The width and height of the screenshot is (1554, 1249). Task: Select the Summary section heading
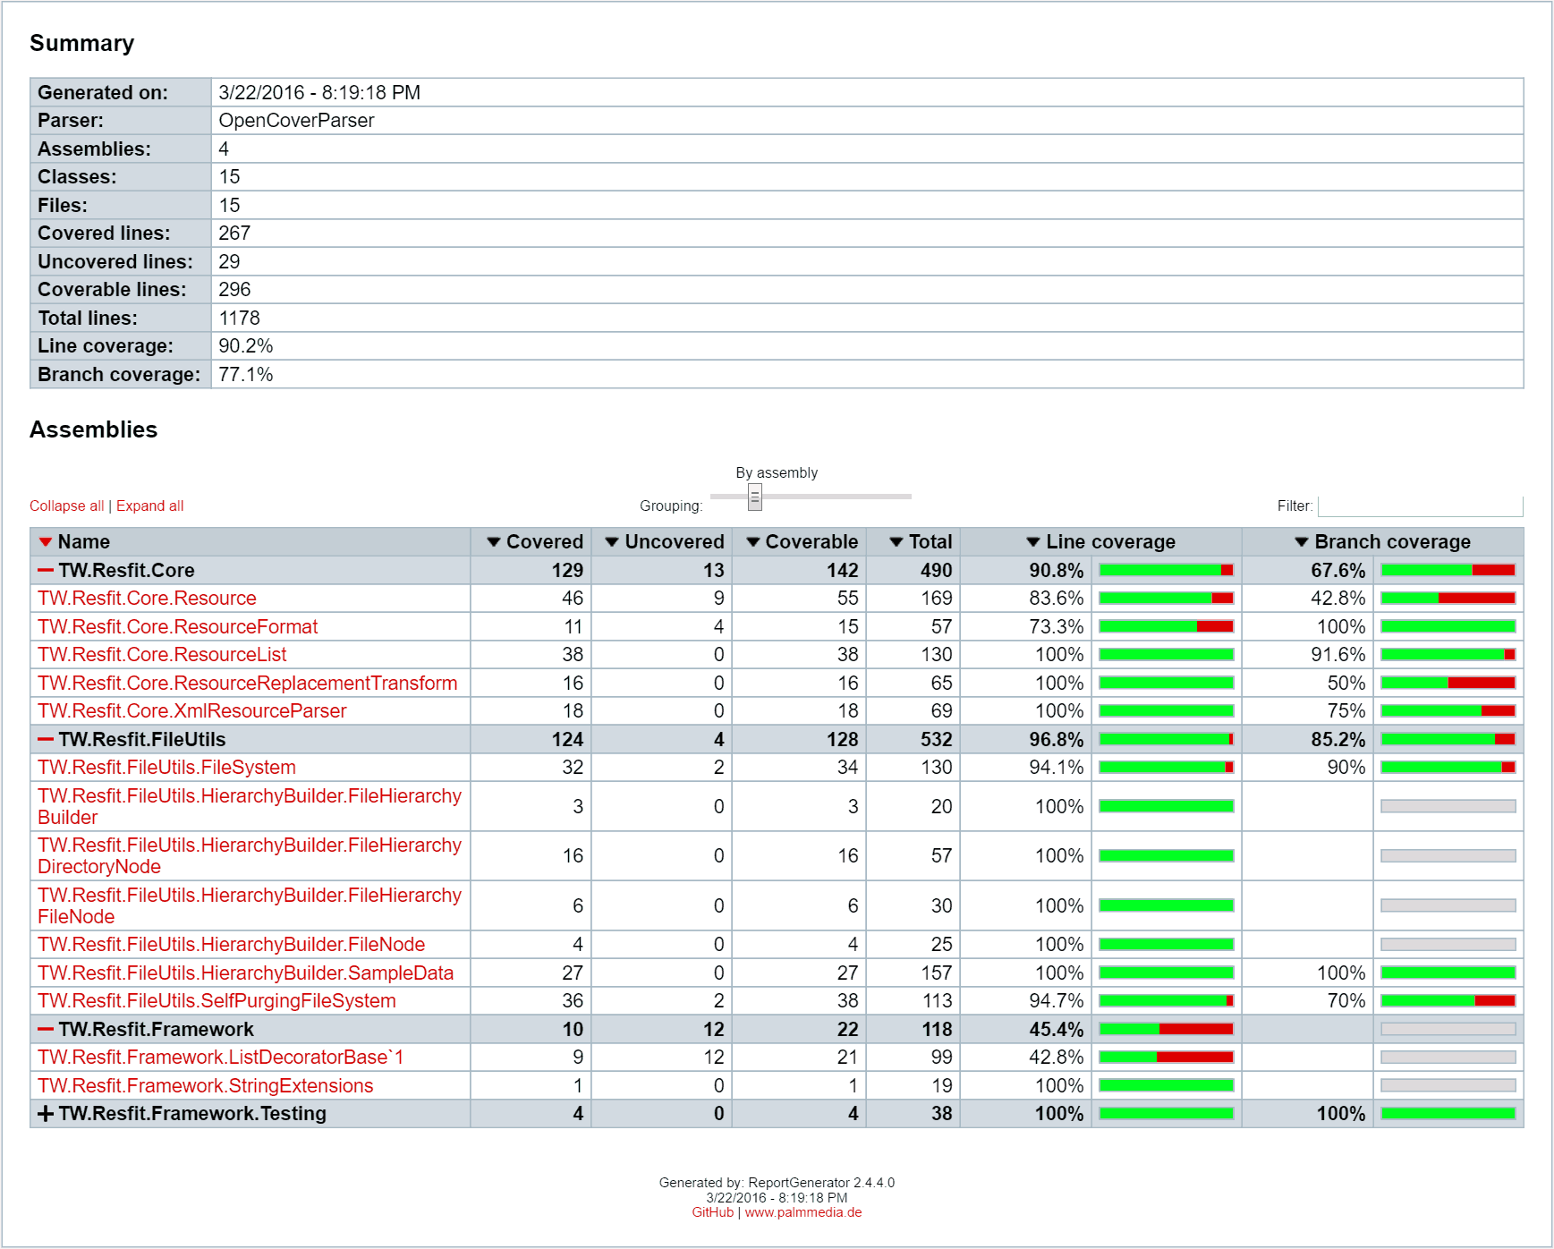tap(82, 44)
